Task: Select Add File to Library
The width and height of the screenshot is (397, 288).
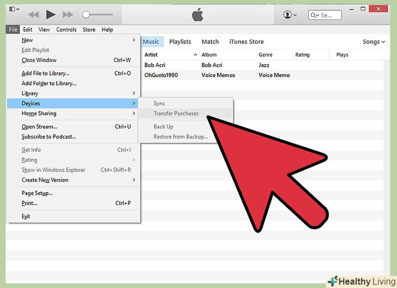Action: [x=74, y=73]
